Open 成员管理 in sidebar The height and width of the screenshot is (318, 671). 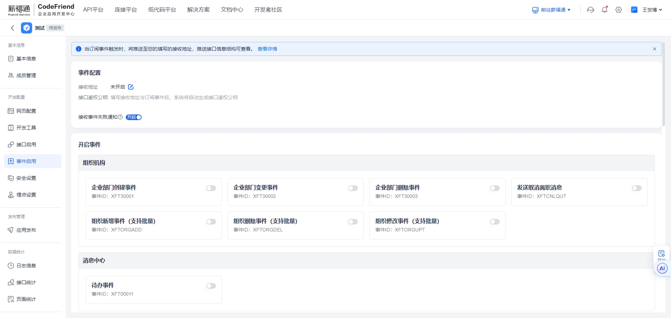coord(33,75)
